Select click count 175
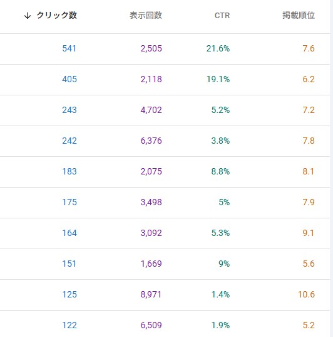Image resolution: width=333 pixels, height=337 pixels. (x=69, y=202)
